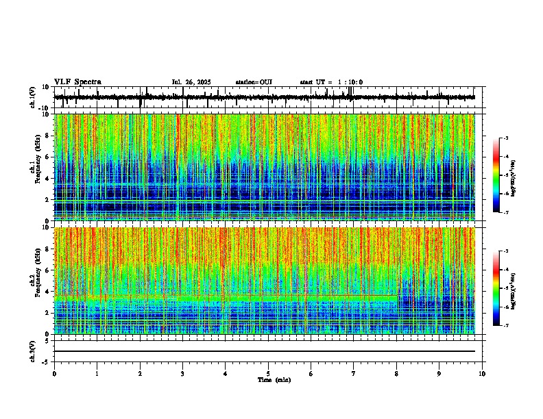This screenshot has width=543, height=419.
Task: Click the flat ch.3 voltage trace line
Action: tap(264, 351)
